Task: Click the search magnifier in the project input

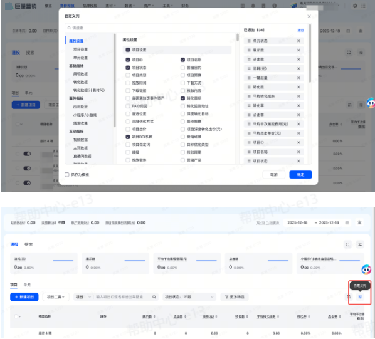Action: [x=154, y=297]
